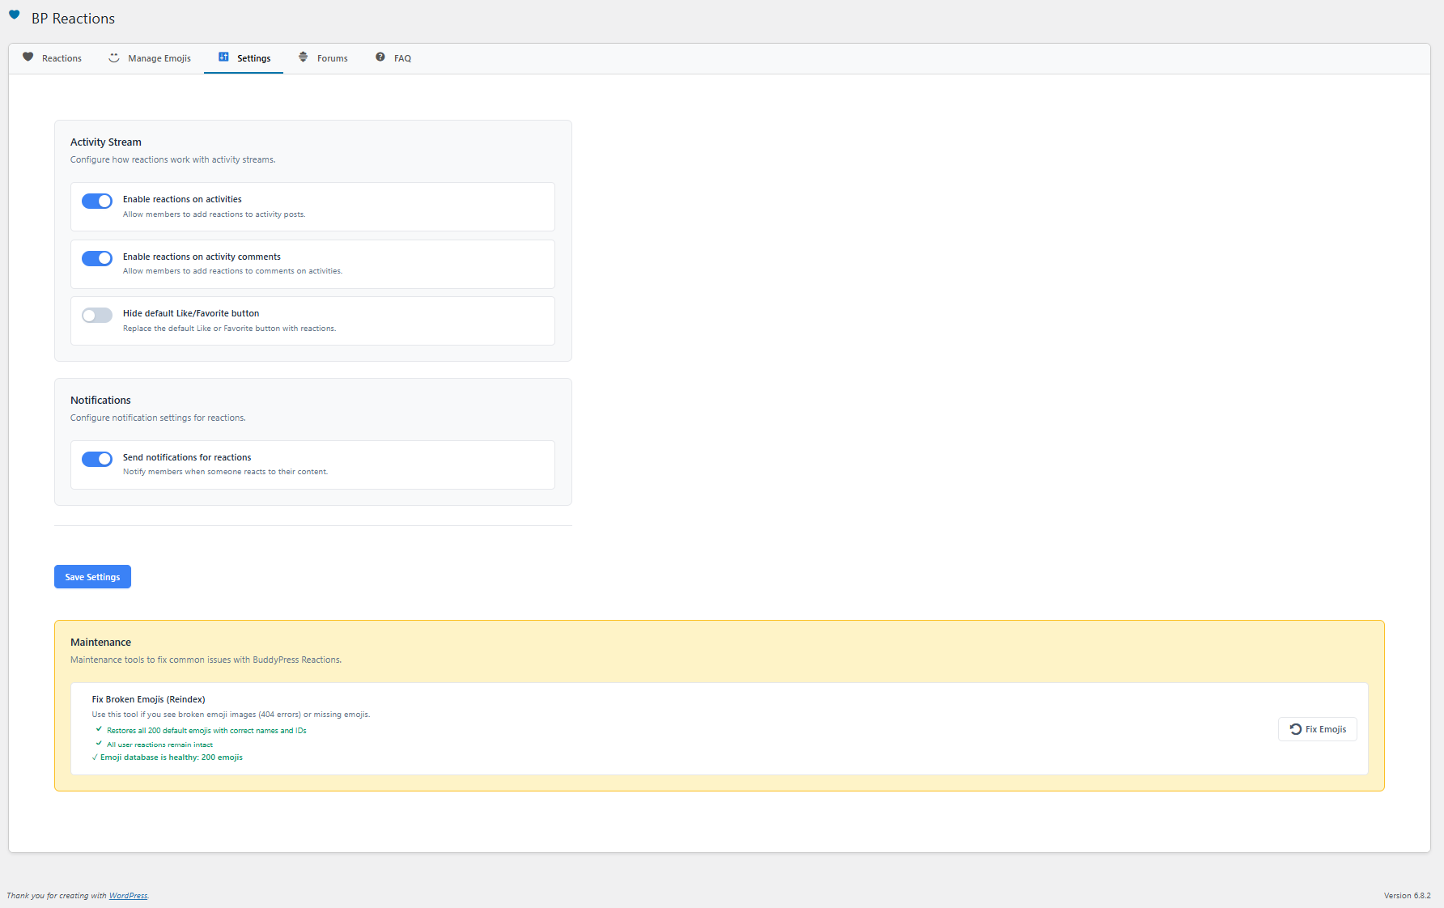Click the Forums tab icon

coord(304,57)
